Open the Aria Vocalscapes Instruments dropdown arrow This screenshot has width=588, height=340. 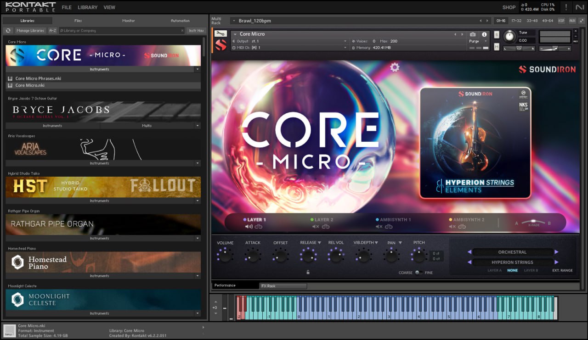pos(198,163)
